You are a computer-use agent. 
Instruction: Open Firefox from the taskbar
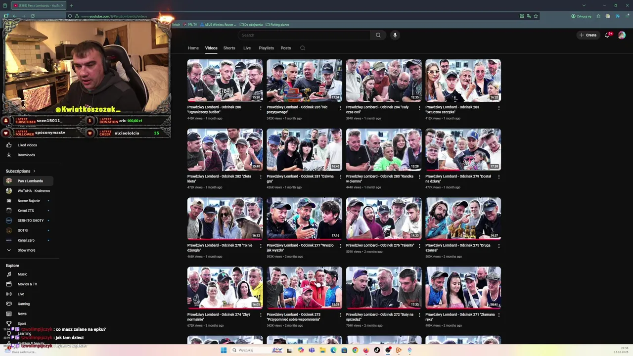click(366, 350)
